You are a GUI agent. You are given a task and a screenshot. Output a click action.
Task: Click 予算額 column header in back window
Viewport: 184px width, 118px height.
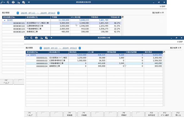[60, 17]
